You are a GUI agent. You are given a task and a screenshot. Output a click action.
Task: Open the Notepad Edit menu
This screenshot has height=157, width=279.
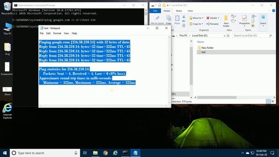coord(48,33)
